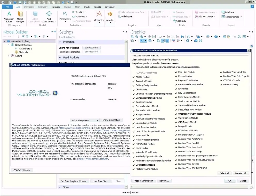Open the Application Builder from the ribbon
256x196 pixels.
pos(9,17)
